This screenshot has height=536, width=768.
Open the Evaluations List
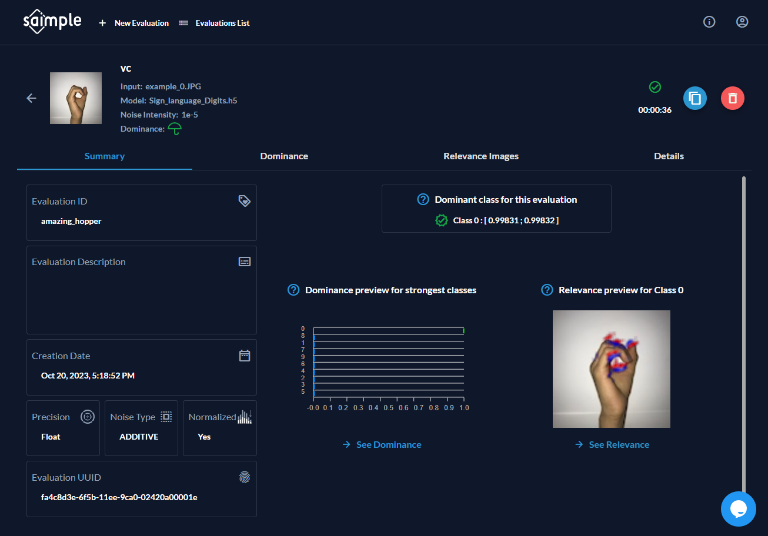(215, 23)
